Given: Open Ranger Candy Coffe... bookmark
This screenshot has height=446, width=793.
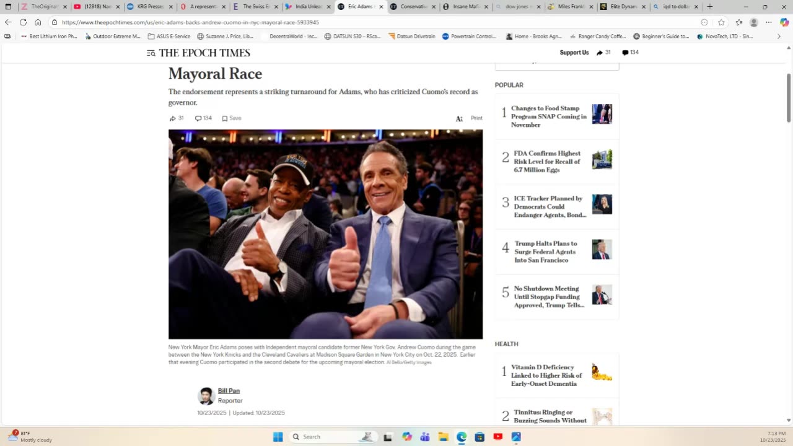Looking at the screenshot, I should pos(597,37).
